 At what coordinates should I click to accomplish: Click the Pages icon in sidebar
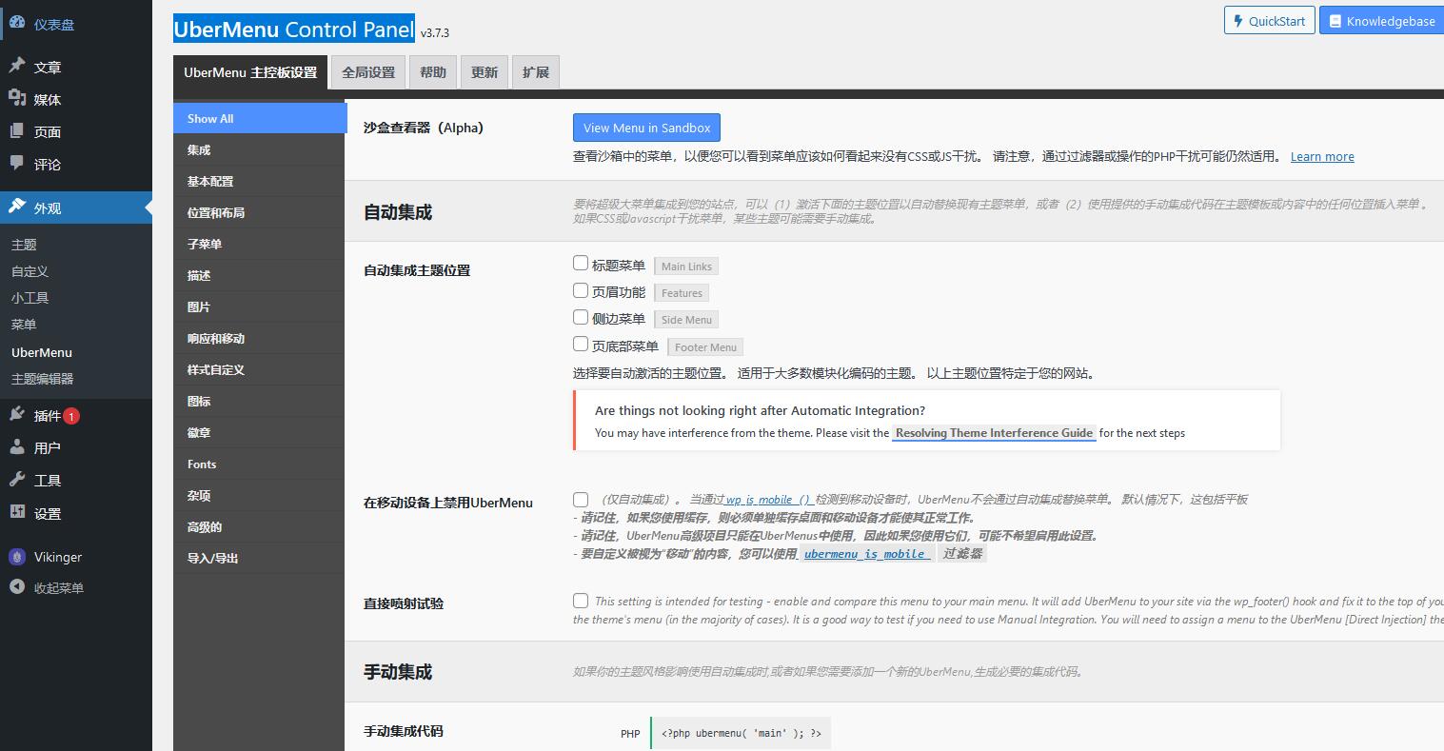point(17,131)
